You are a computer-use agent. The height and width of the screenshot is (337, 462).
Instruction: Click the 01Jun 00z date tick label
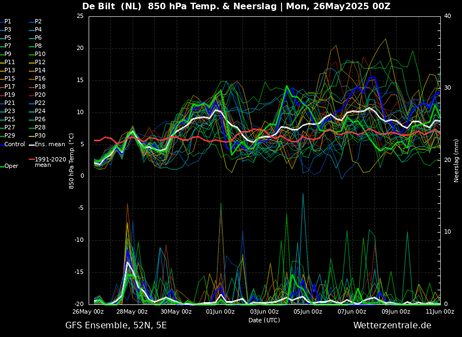click(x=220, y=311)
